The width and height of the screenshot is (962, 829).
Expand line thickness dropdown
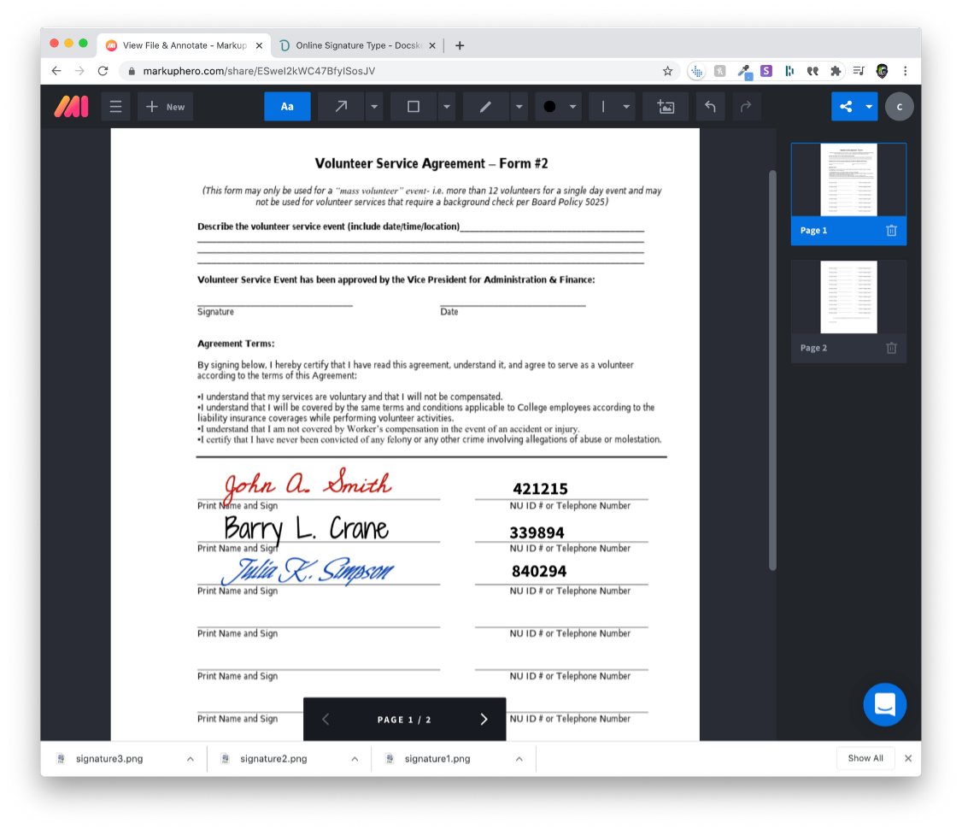click(x=626, y=107)
